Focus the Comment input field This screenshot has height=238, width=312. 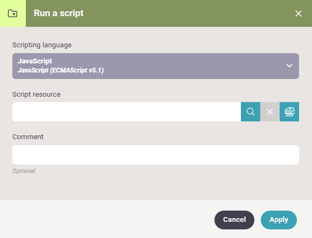(x=156, y=155)
